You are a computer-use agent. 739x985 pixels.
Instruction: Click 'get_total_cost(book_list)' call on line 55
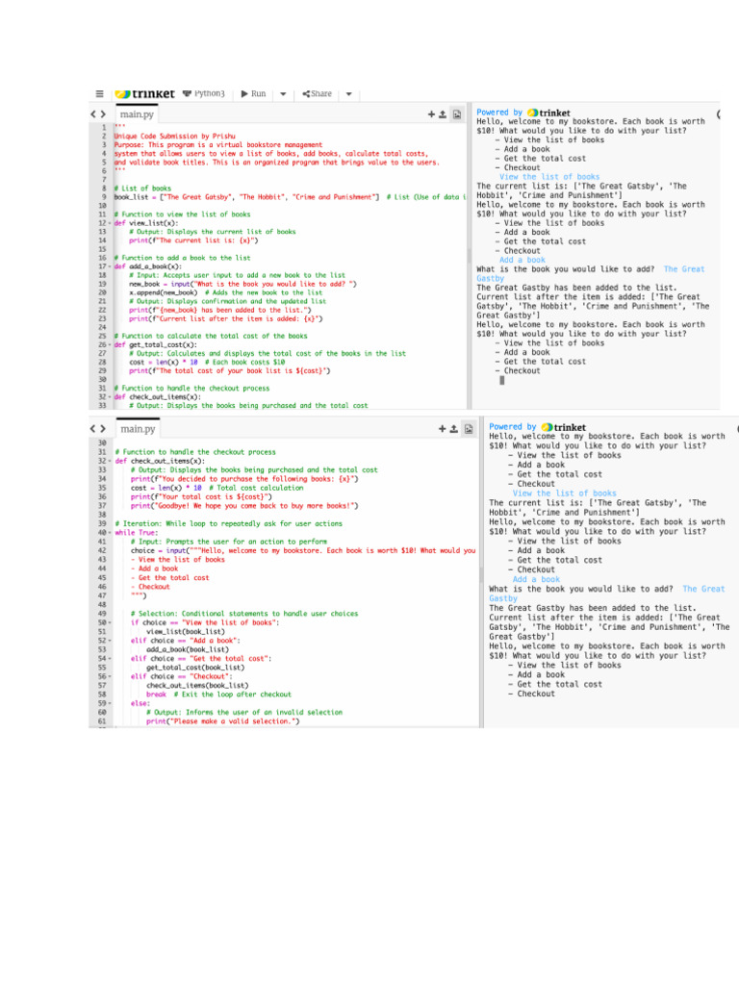click(195, 668)
